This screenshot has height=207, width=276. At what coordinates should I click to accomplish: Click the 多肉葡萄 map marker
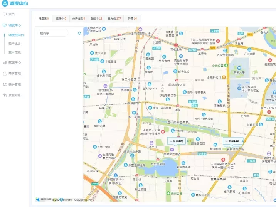click(177, 141)
